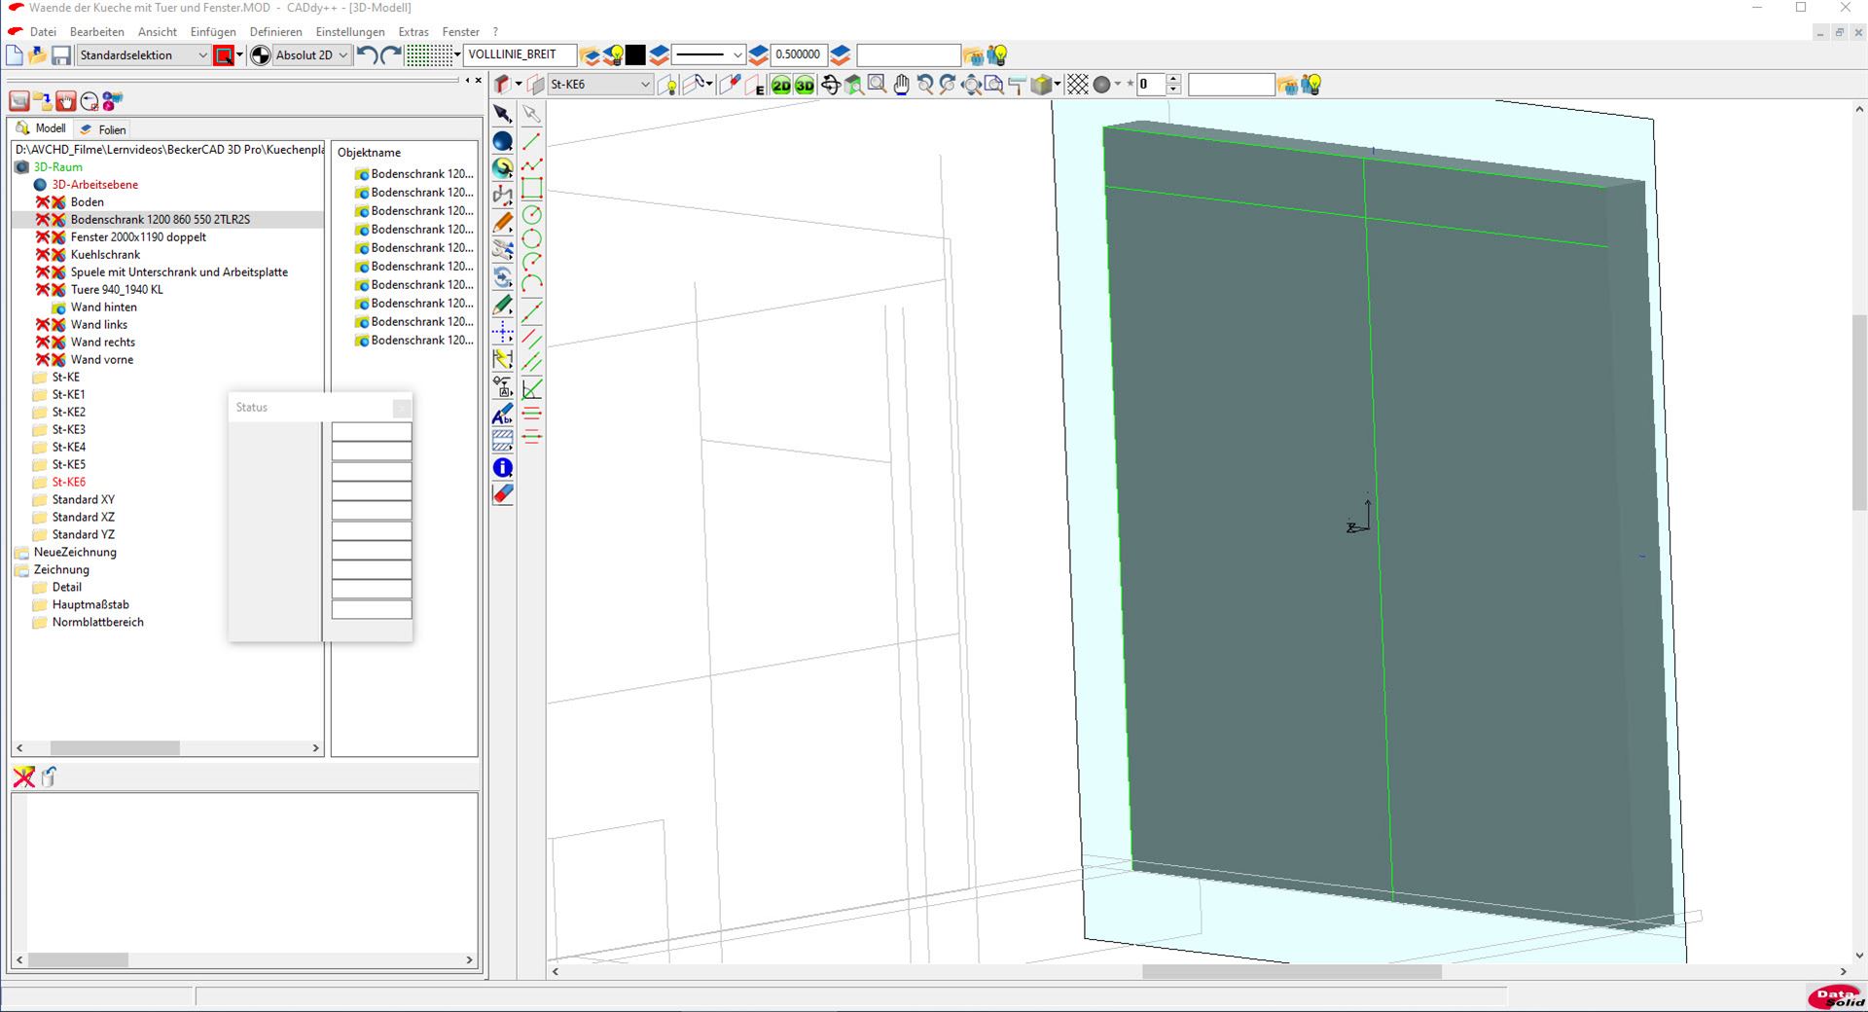
Task: Select the Standard XY folder
Action: [x=83, y=500]
